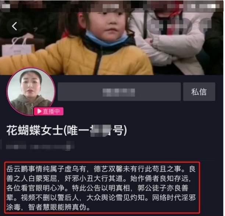Viewport: 225px width, 216px height.
Task: Tap the play triangle in the 直播中 badge
Action: [39, 111]
